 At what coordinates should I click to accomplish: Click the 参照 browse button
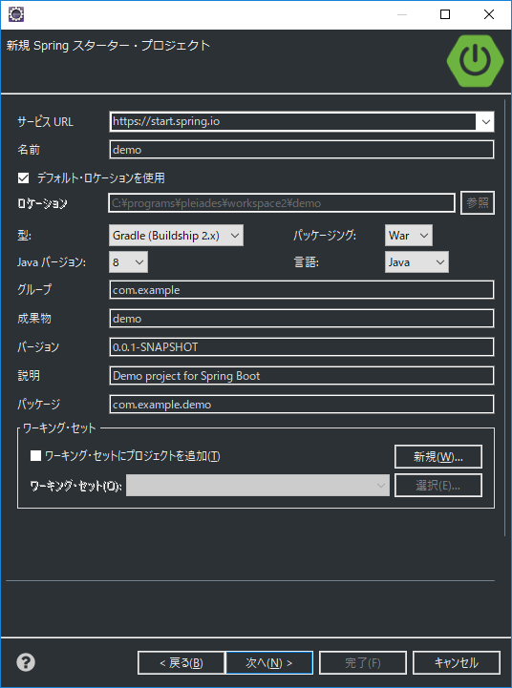[478, 203]
